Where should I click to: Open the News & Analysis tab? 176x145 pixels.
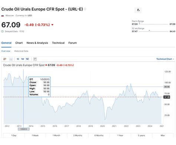pos(37,43)
